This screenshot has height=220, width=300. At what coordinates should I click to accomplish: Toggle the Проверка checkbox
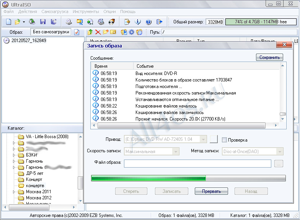coord(224,140)
